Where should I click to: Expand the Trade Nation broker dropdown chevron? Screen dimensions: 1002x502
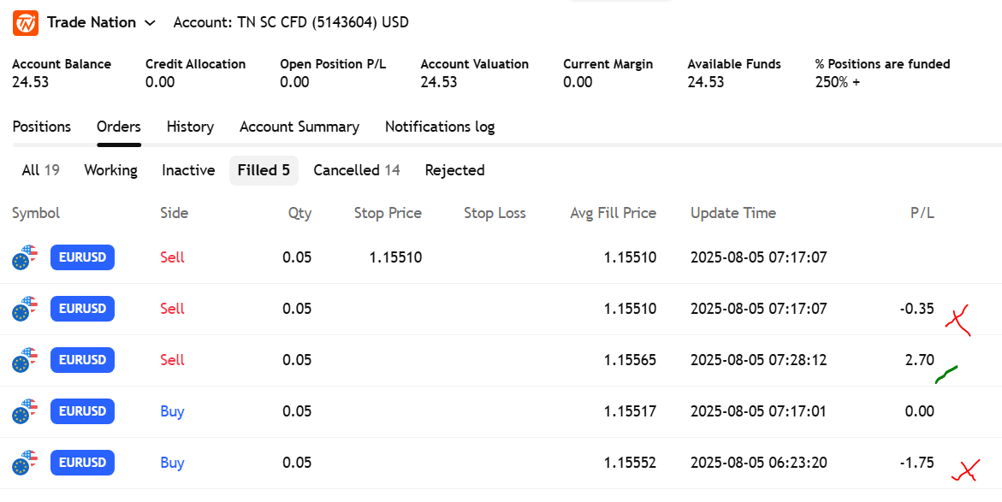pos(151,23)
